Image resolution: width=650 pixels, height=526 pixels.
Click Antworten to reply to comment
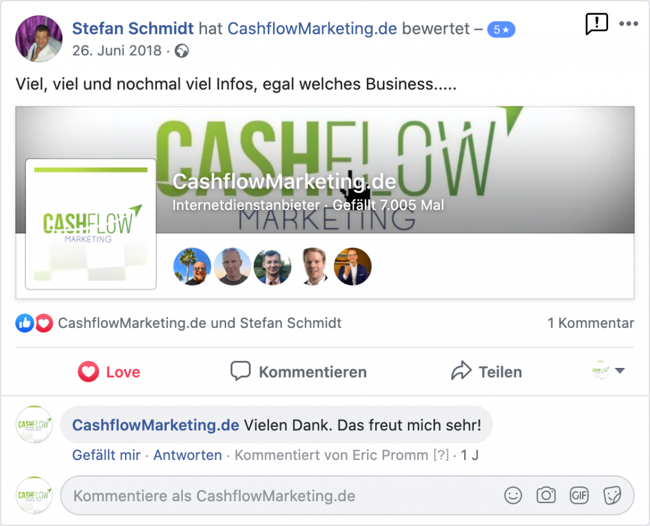point(187,455)
